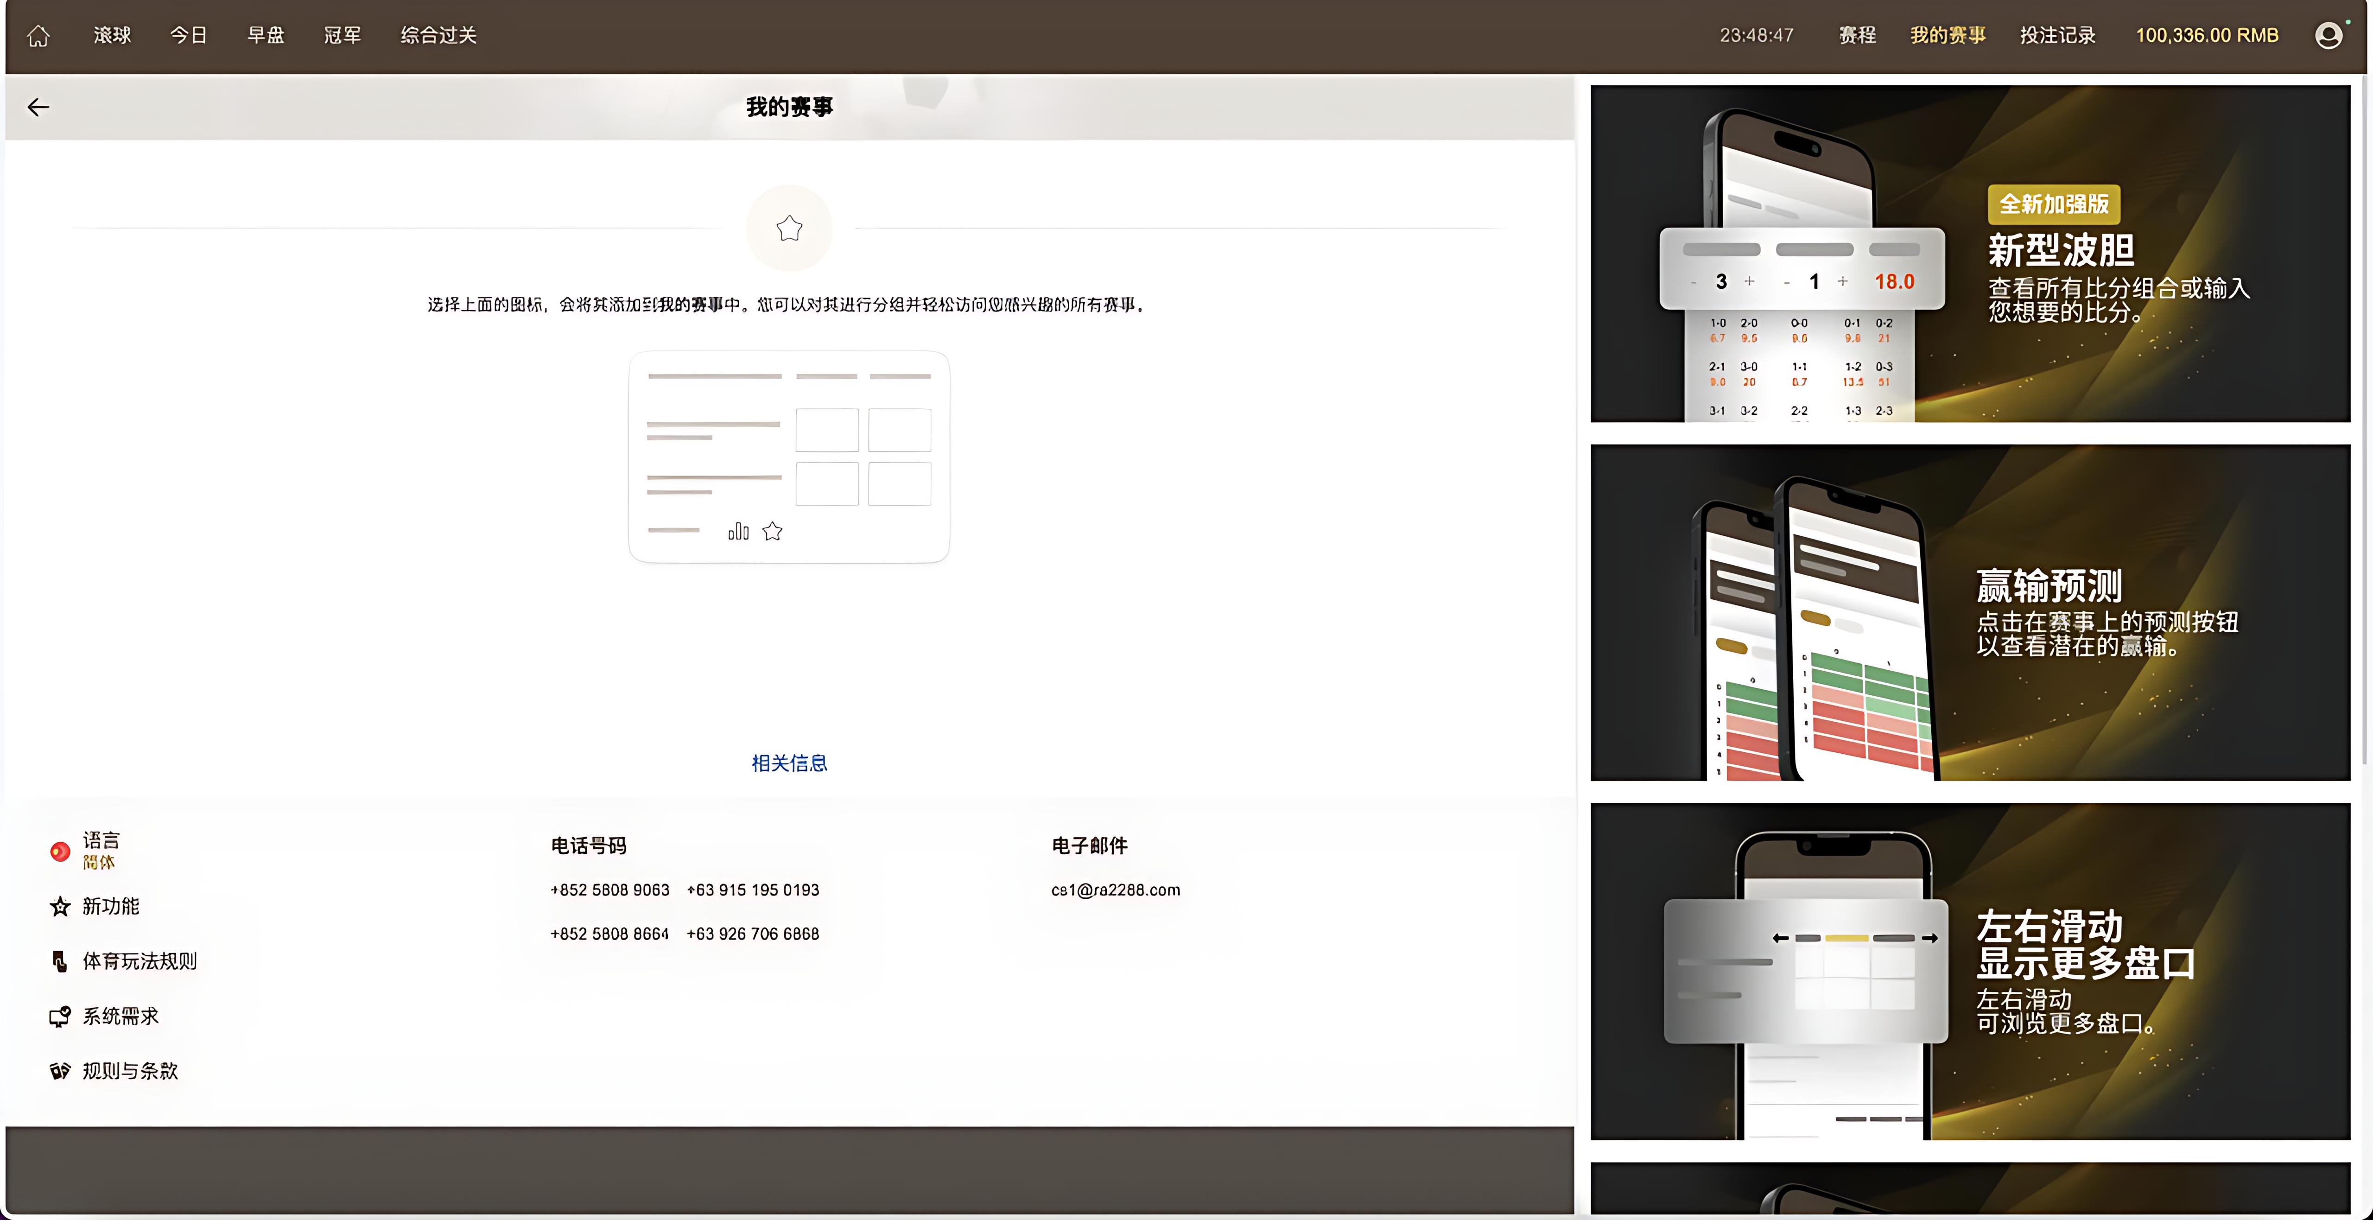Click the red language flag icon
The image size is (2373, 1220).
pos(60,851)
